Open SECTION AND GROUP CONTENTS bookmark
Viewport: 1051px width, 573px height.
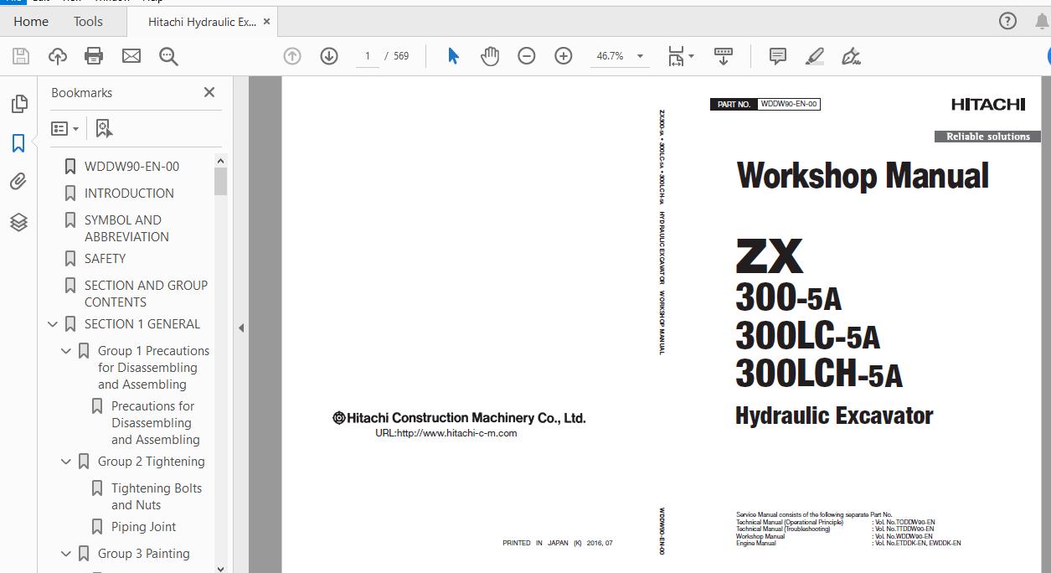146,293
